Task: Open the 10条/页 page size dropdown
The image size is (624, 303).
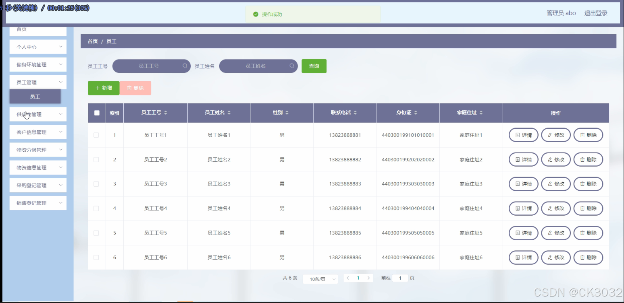Action: (x=320, y=278)
